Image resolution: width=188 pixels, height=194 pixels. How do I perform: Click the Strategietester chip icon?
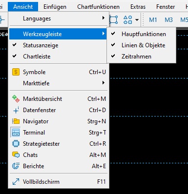[16, 144]
